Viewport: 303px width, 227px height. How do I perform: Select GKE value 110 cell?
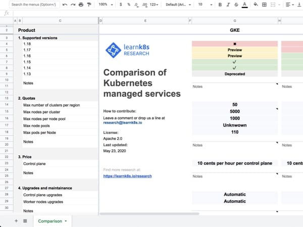click(x=235, y=132)
